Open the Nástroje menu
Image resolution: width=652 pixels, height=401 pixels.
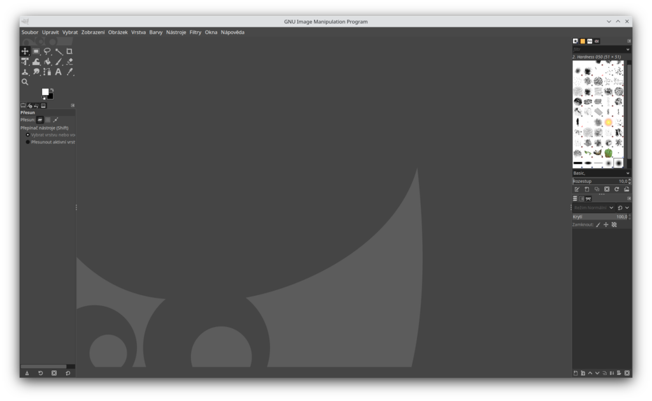click(176, 32)
